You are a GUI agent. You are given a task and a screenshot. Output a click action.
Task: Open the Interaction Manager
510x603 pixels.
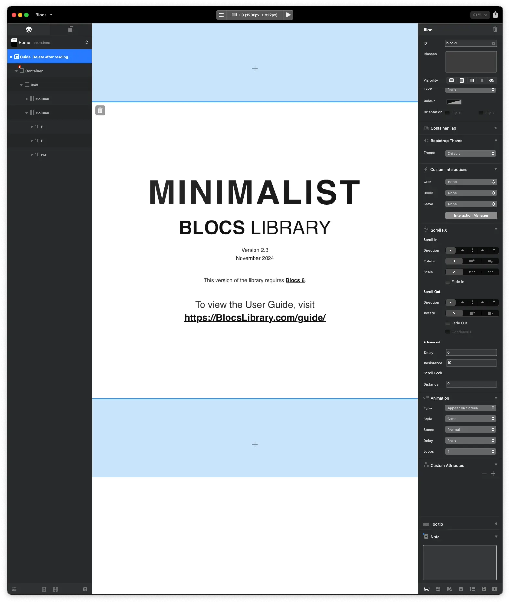[x=471, y=216]
